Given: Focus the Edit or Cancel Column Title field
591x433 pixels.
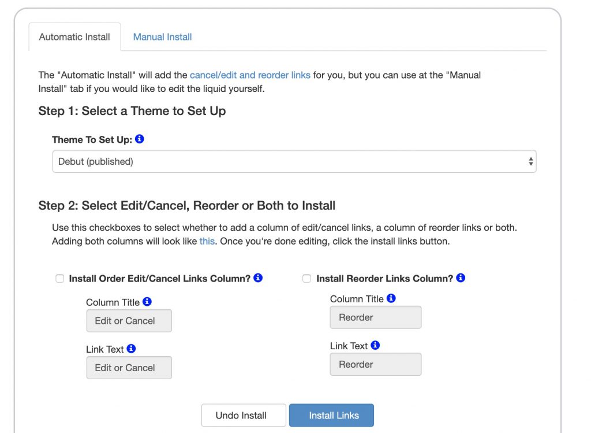Looking at the screenshot, I should coord(129,321).
